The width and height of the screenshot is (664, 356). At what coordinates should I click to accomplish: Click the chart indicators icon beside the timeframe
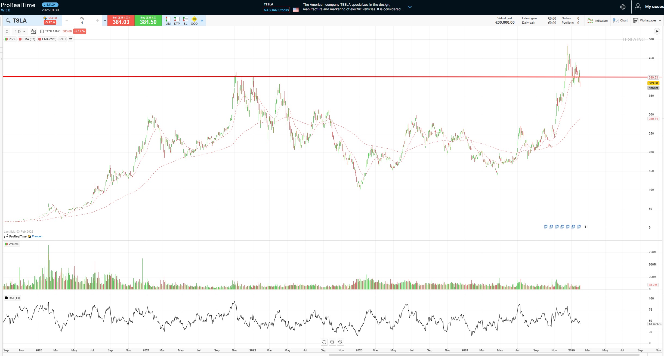tap(33, 32)
